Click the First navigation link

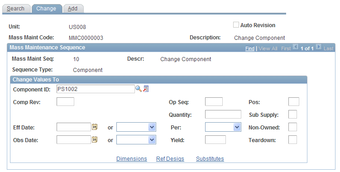point(286,48)
